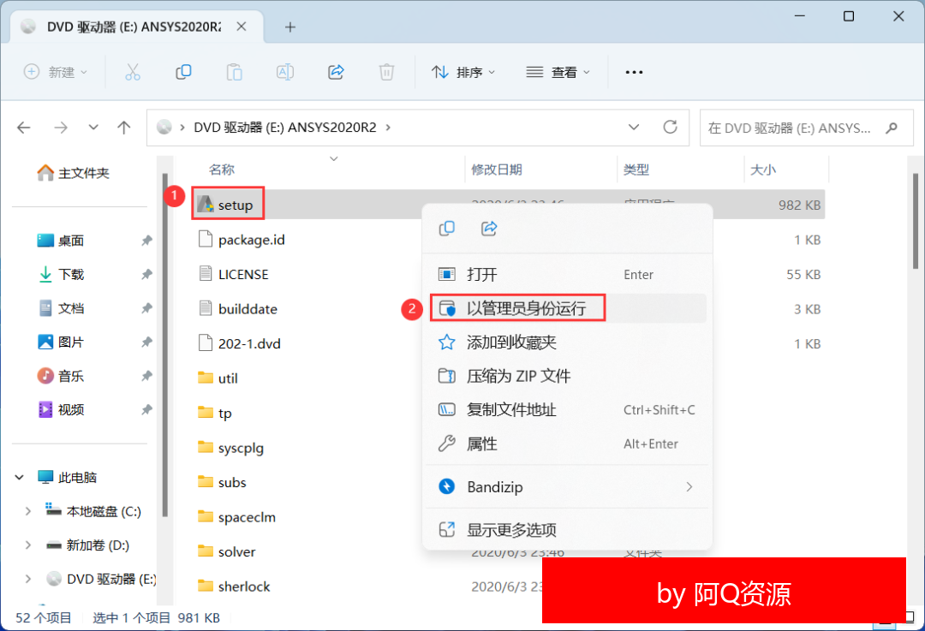
Task: Select the subs folder icon
Action: click(206, 482)
